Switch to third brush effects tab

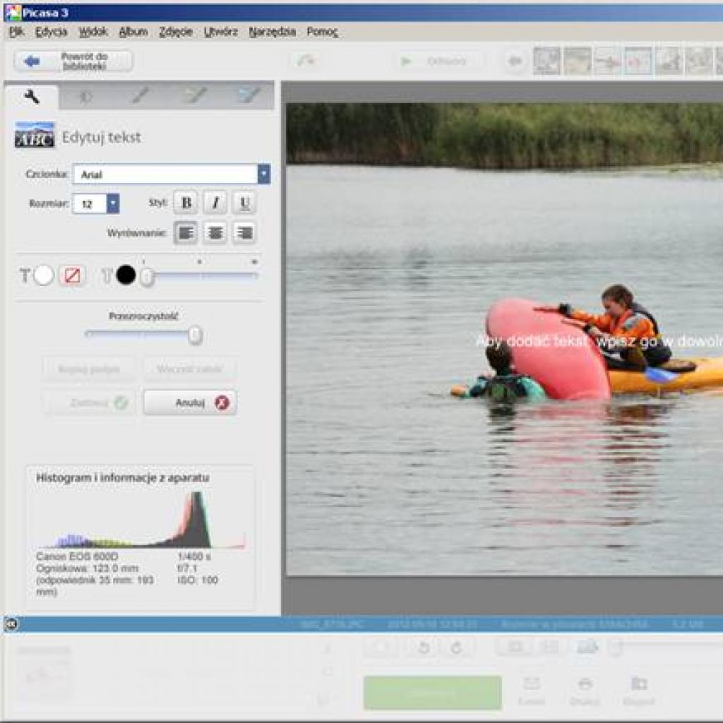249,95
